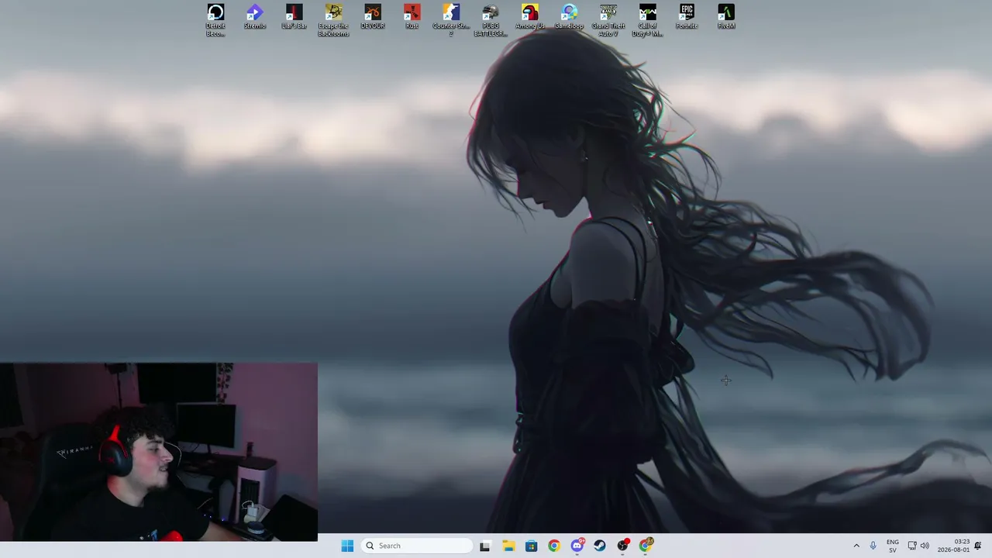Select the Fortnite Epic Games desktop shortcut
The width and height of the screenshot is (992, 558).
[x=687, y=17]
